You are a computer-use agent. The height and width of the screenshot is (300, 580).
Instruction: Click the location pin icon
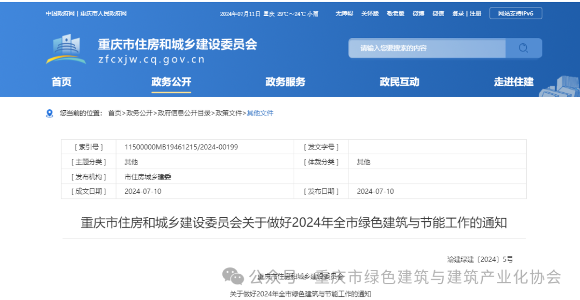point(50,113)
